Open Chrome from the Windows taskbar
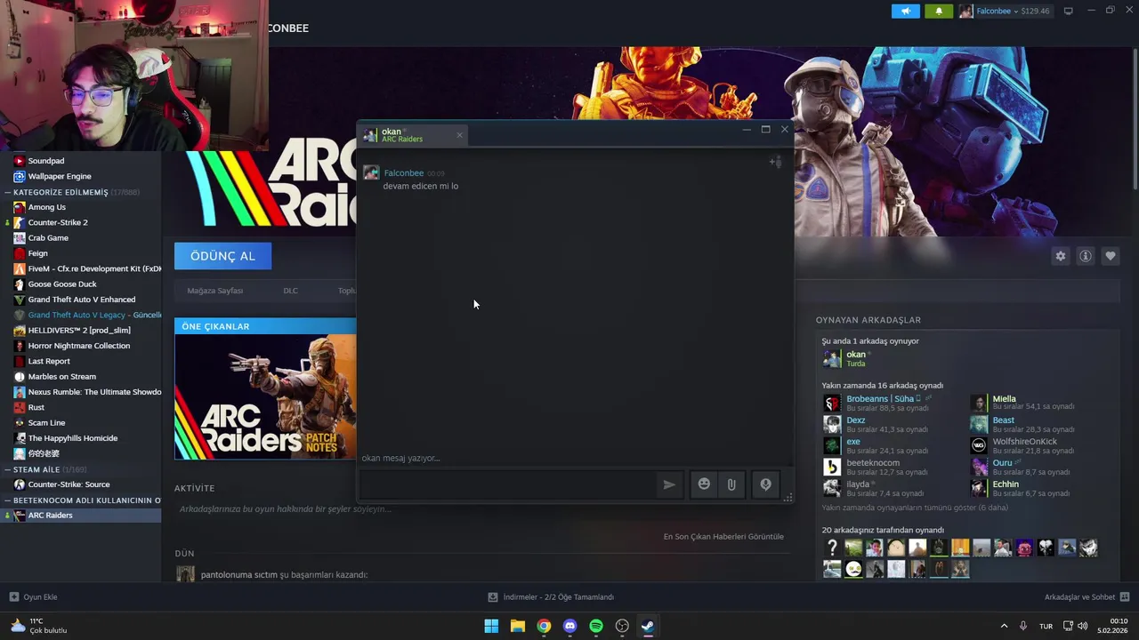Viewport: 1139px width, 640px height. 544,626
